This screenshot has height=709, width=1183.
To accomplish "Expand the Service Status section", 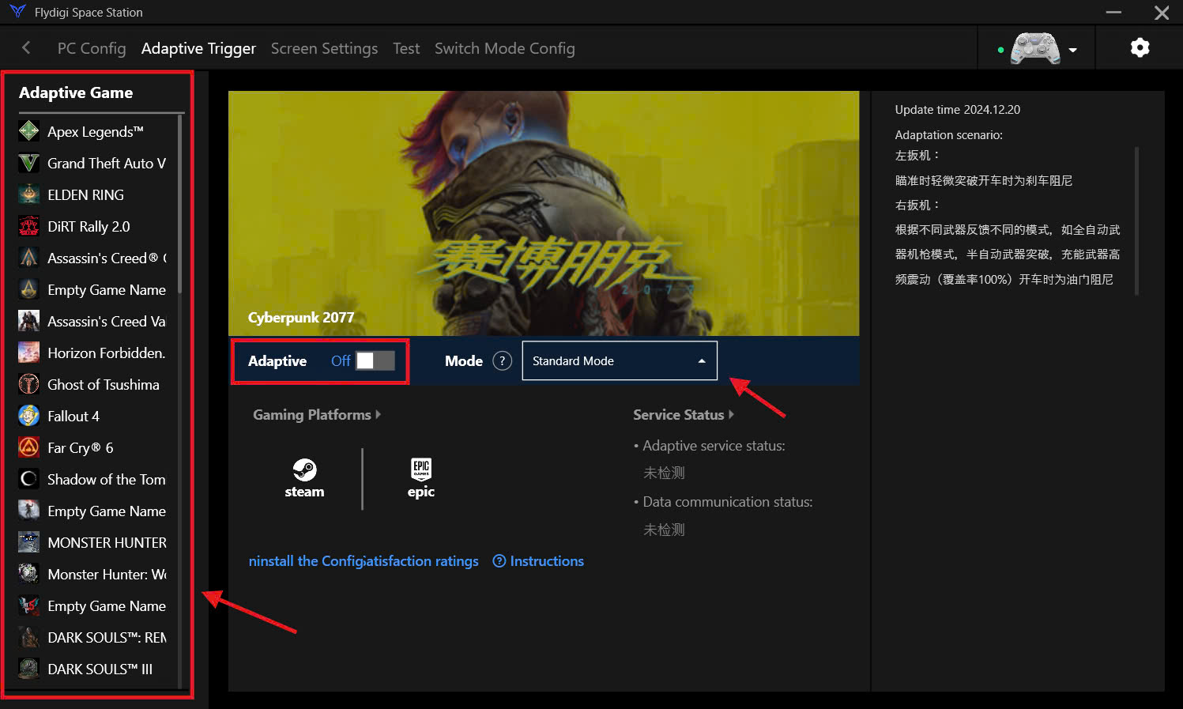I will (x=683, y=415).
